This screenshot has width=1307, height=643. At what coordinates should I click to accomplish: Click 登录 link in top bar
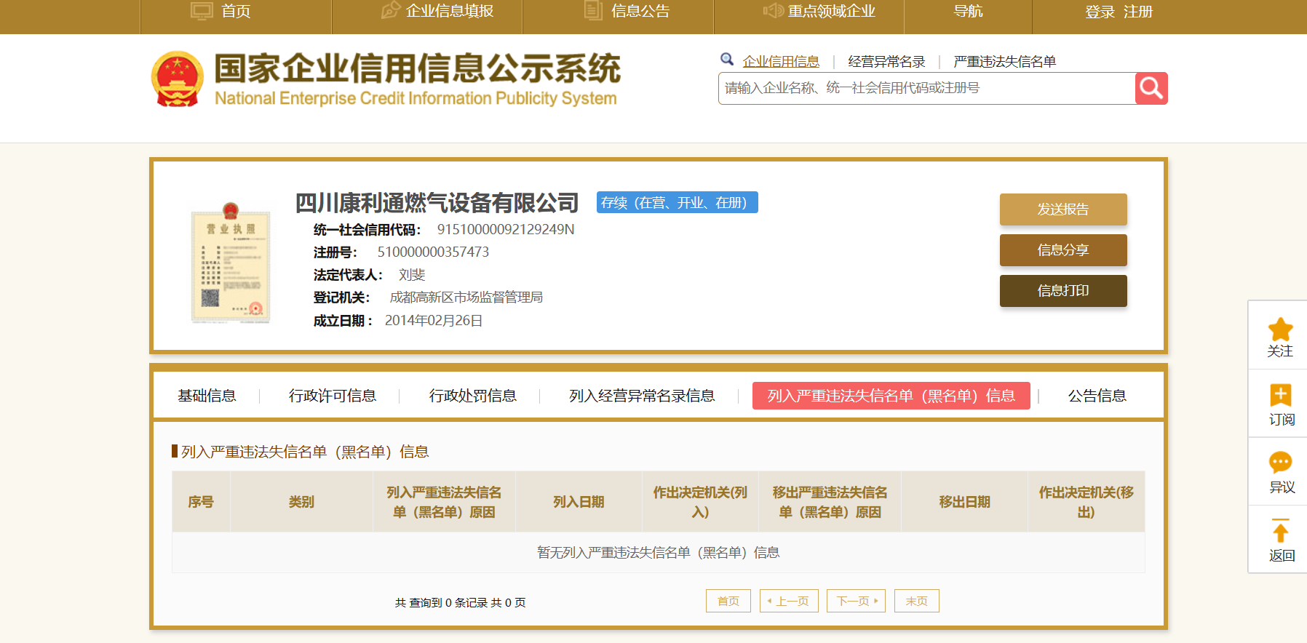click(x=1100, y=12)
